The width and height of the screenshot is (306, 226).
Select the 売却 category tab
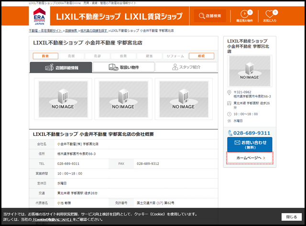pos(98,56)
